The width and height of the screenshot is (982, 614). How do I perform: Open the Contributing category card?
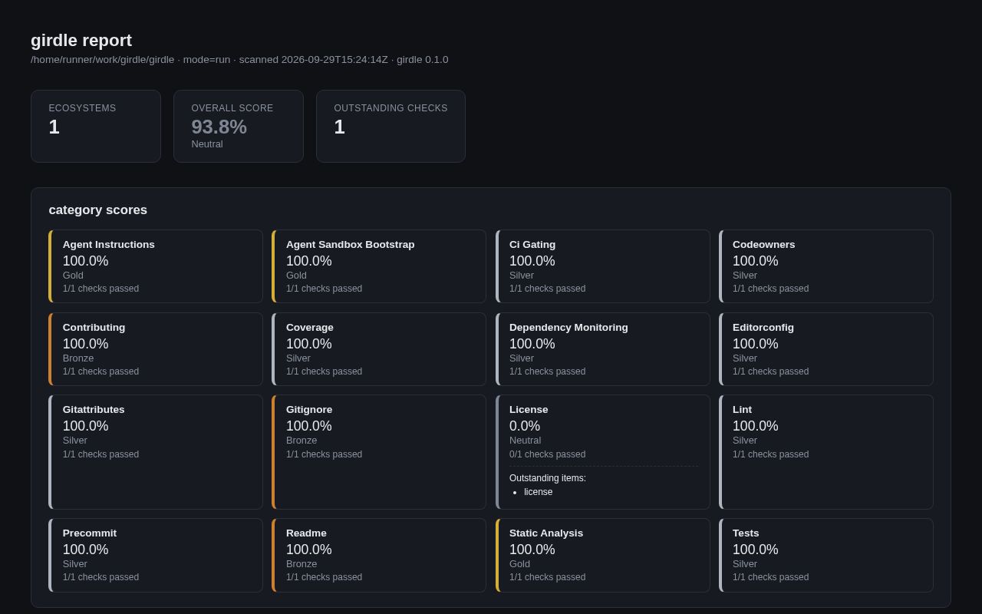point(156,349)
